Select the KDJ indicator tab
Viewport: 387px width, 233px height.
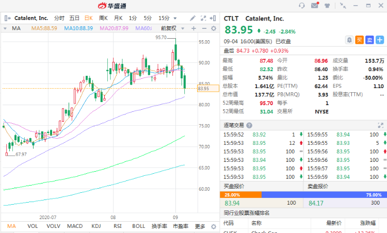(96, 226)
